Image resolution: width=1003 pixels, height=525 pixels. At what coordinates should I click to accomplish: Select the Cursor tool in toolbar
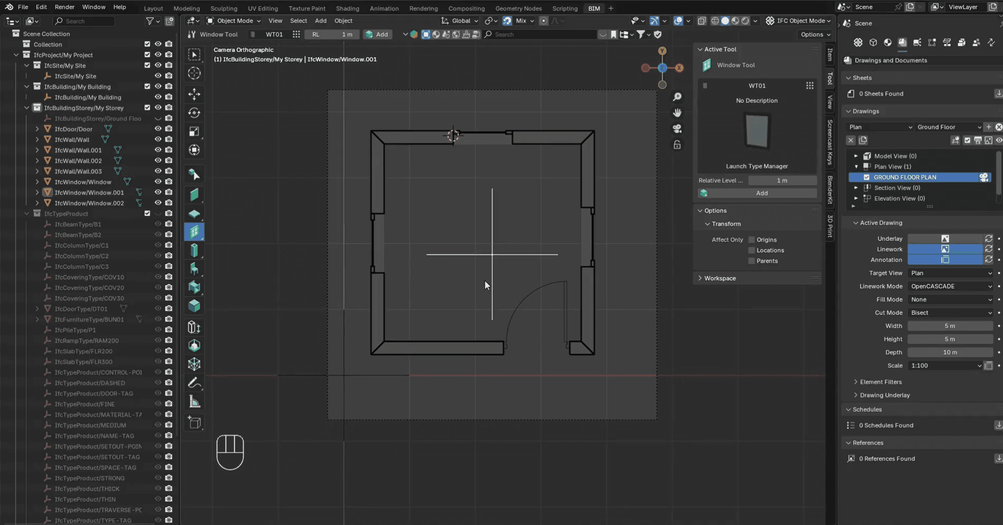[194, 73]
